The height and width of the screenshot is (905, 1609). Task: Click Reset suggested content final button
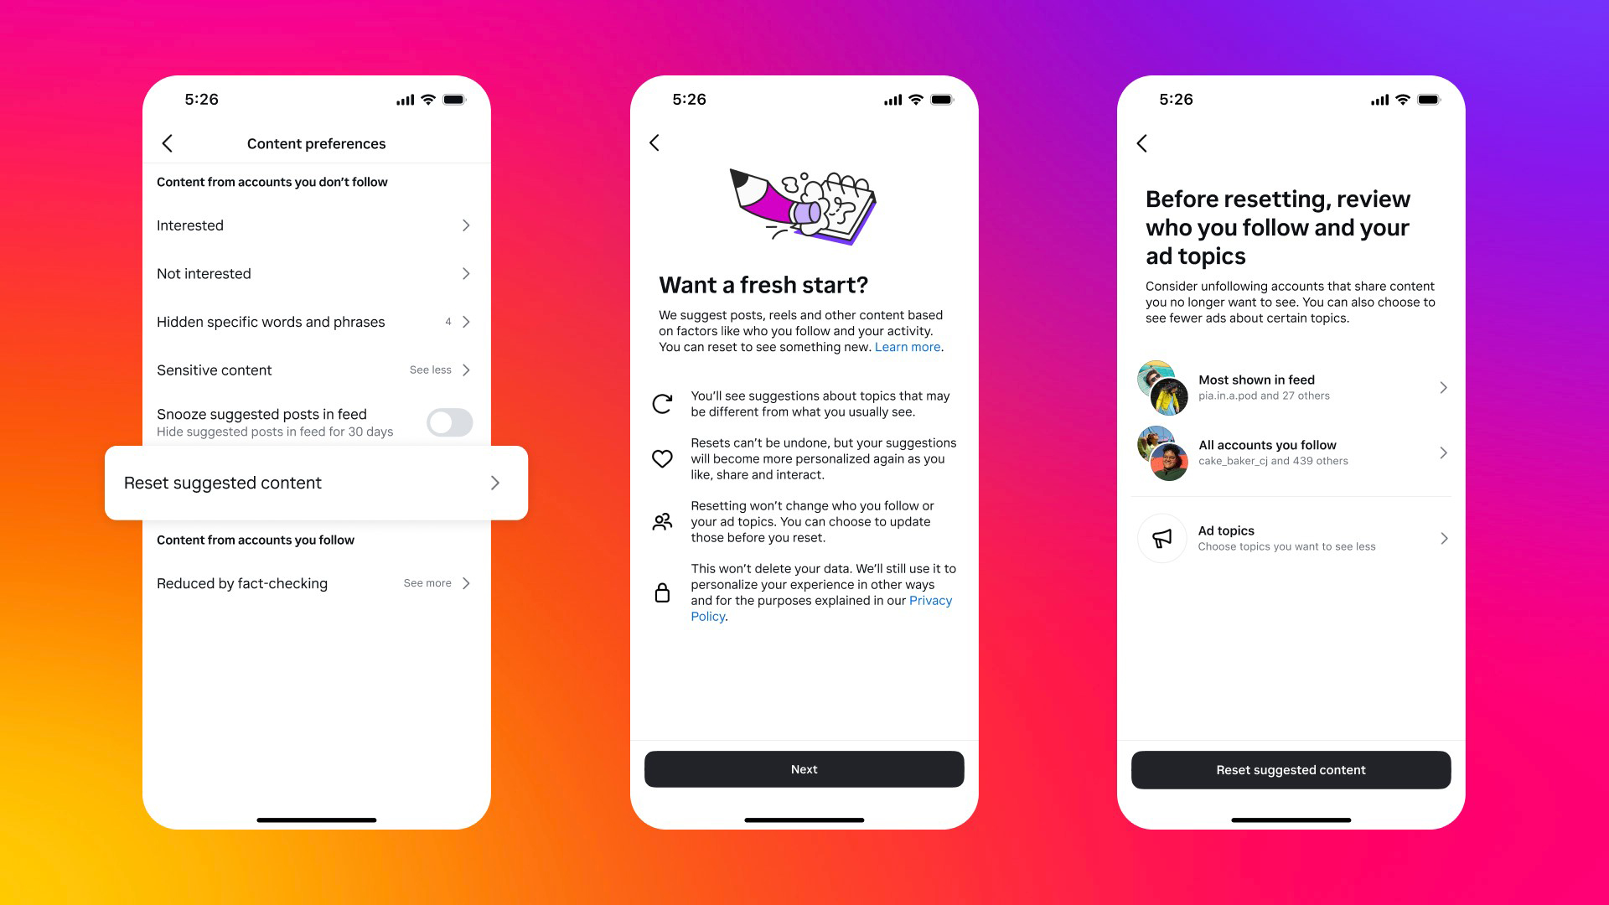(x=1291, y=768)
